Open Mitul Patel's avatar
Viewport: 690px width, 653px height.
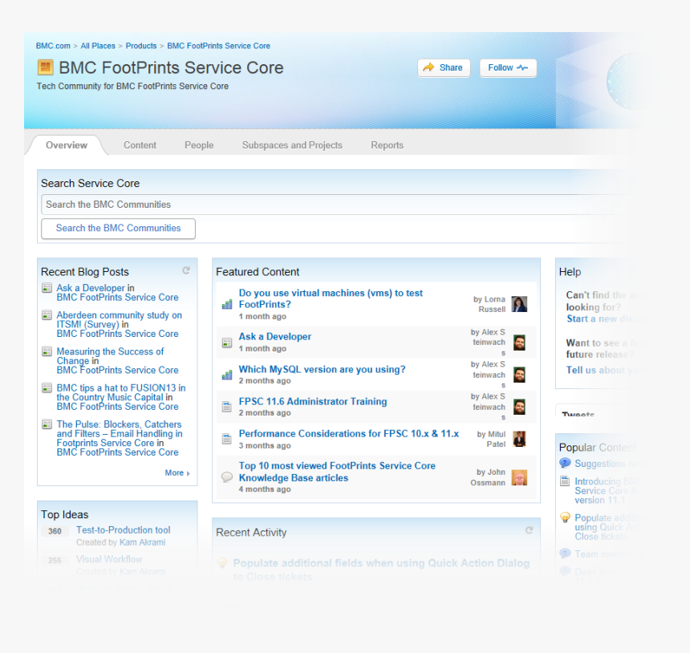point(519,439)
